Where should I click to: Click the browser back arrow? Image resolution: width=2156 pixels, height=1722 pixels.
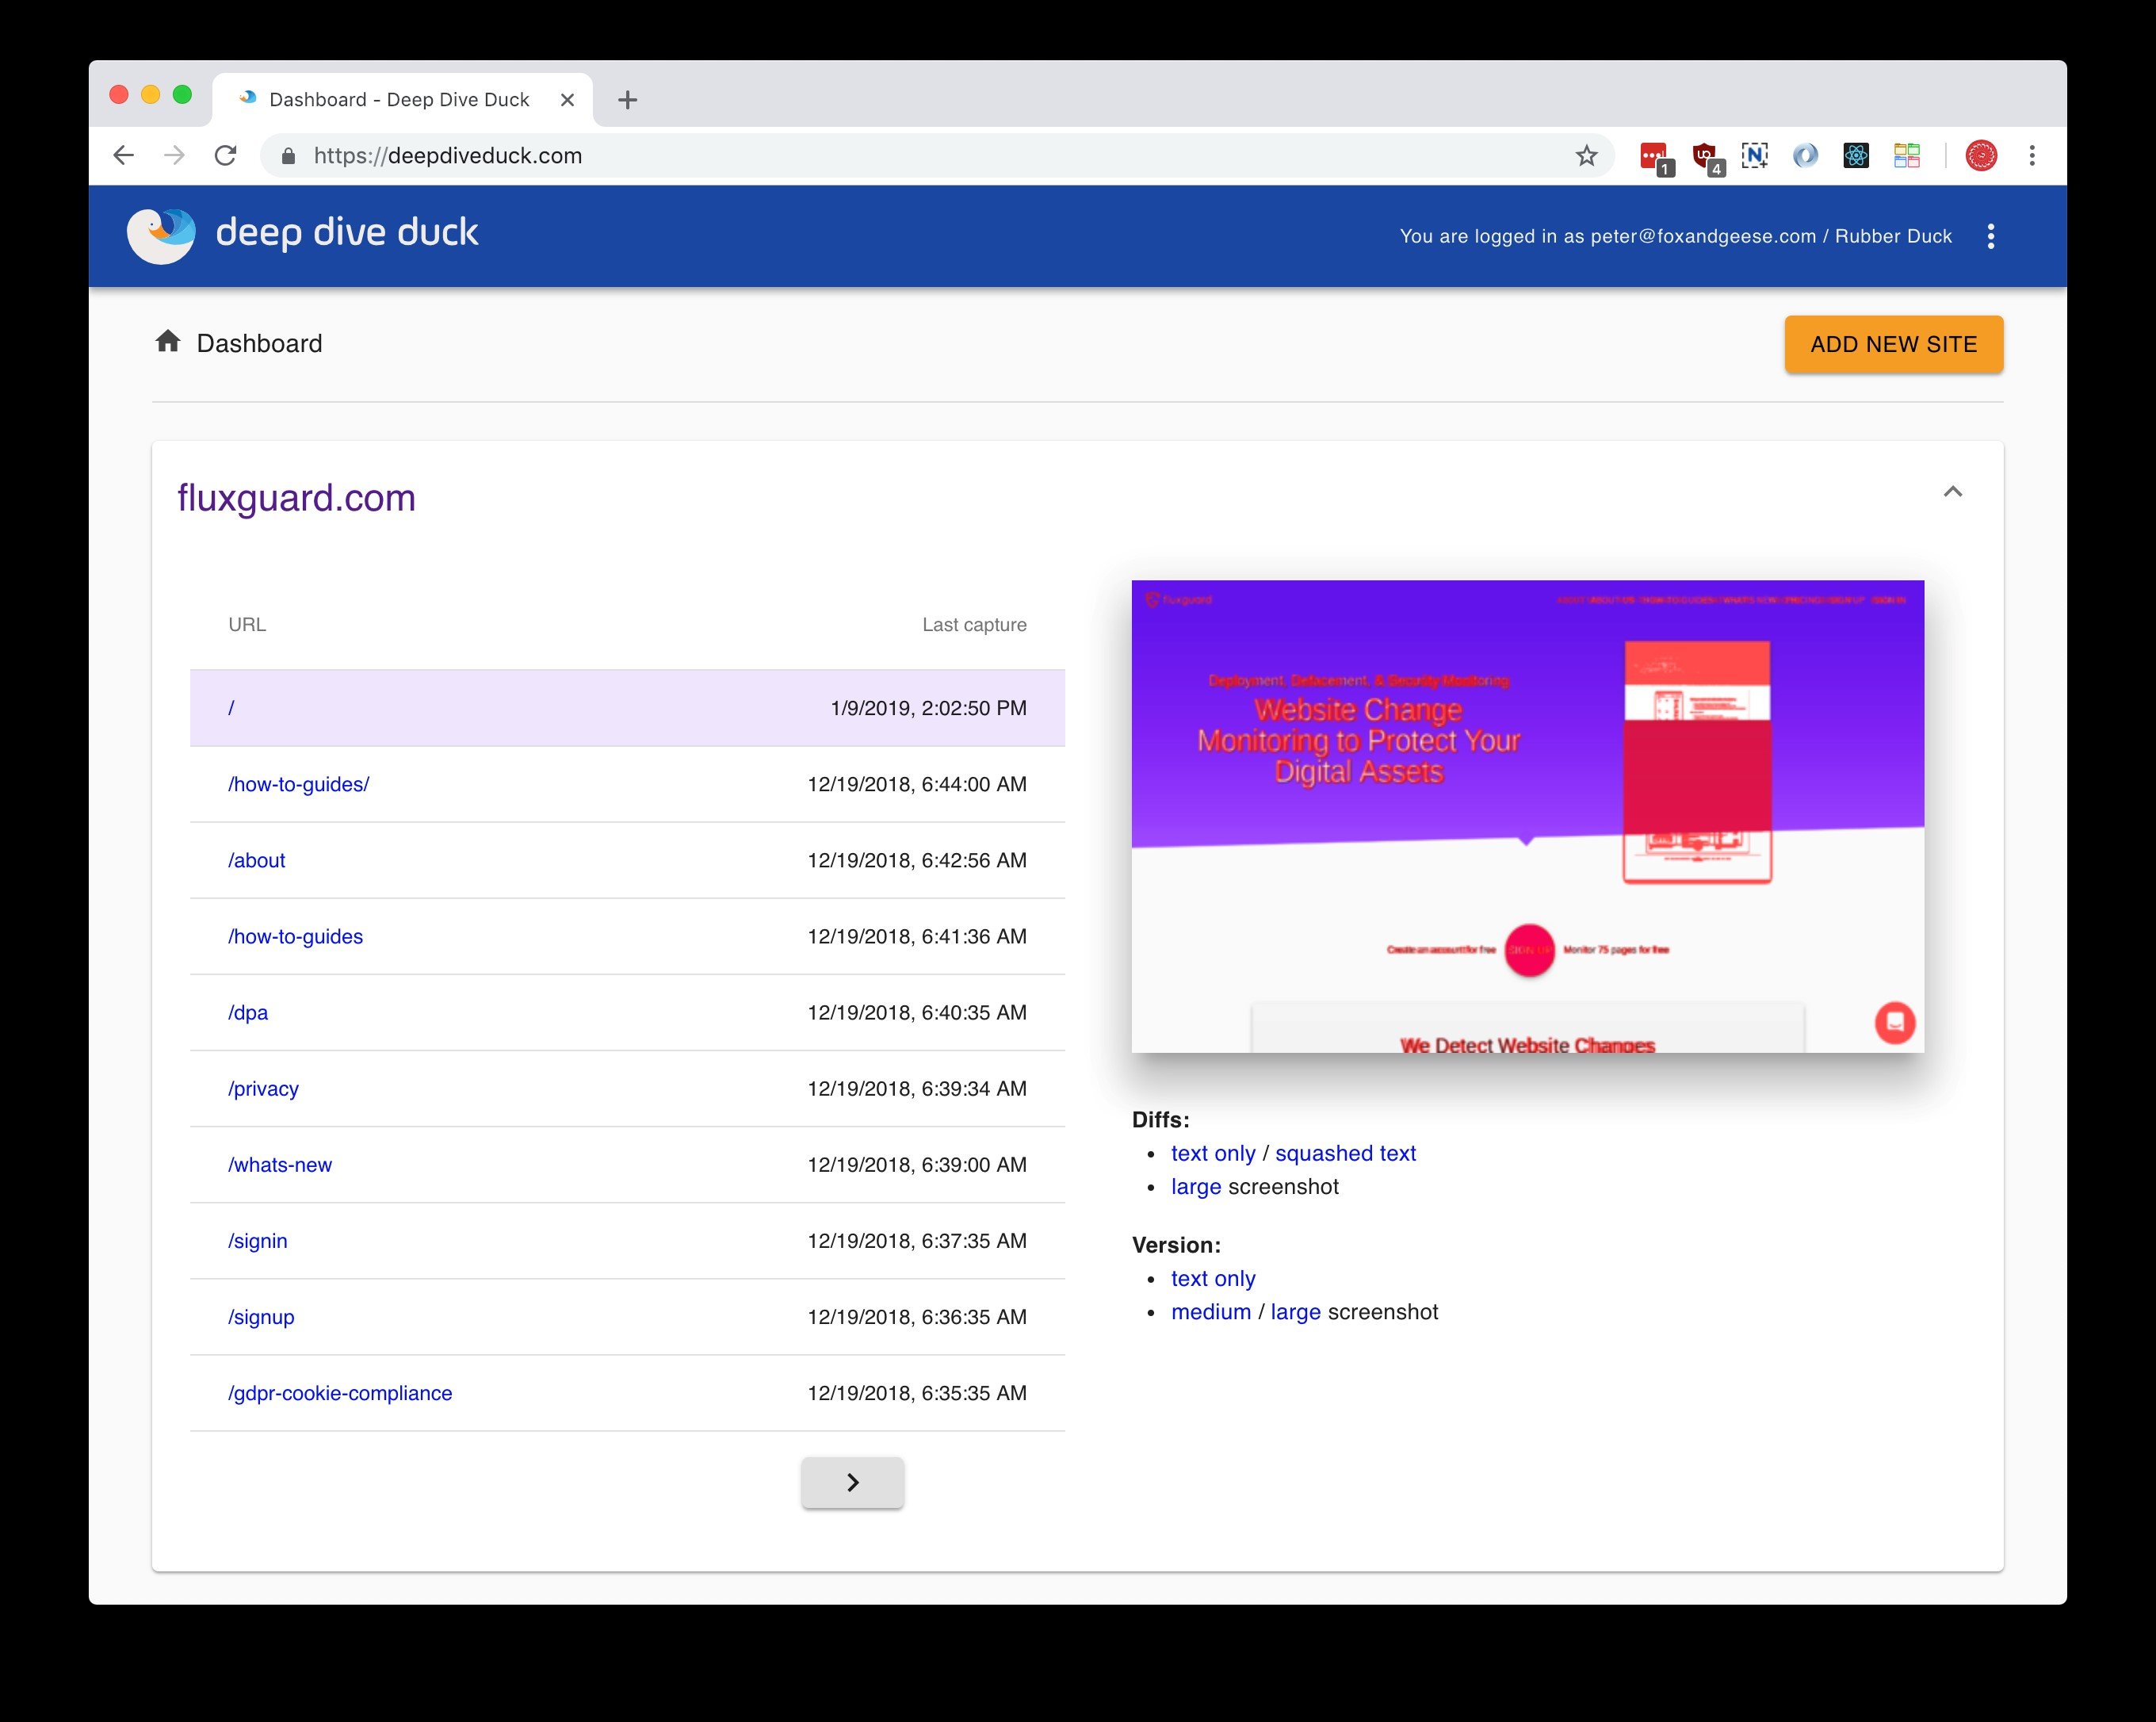(123, 155)
